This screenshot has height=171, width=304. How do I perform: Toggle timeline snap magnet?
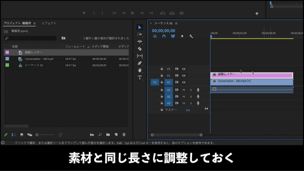[x=164, y=36]
